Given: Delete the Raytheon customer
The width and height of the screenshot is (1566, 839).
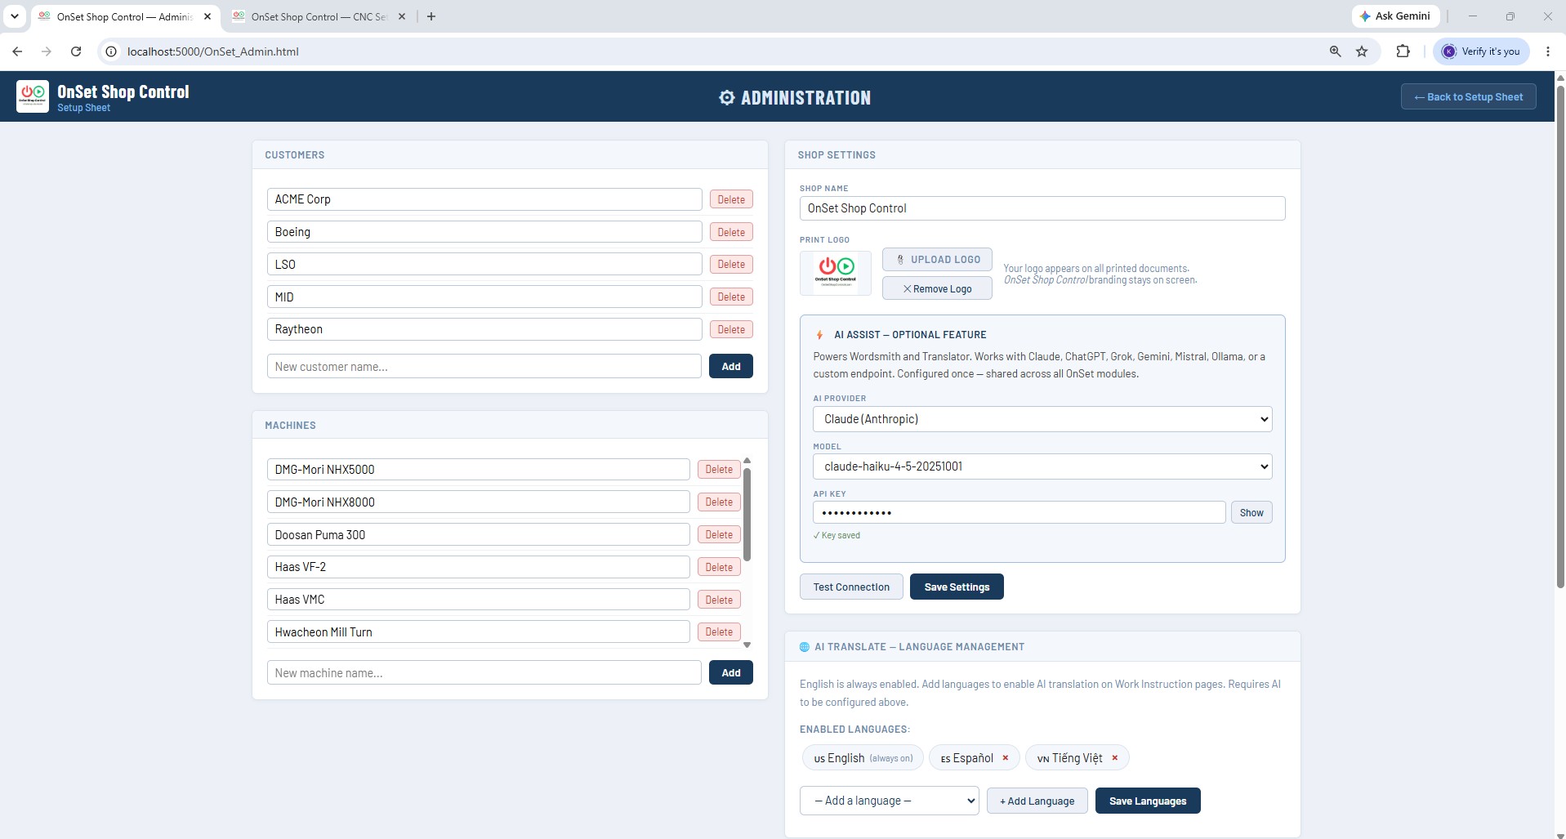Looking at the screenshot, I should click(x=731, y=329).
